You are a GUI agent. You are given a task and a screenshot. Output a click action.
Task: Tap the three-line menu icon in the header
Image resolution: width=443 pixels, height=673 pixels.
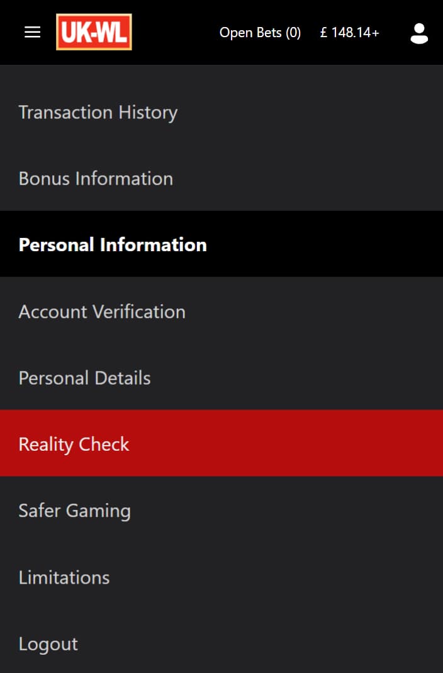(x=32, y=32)
